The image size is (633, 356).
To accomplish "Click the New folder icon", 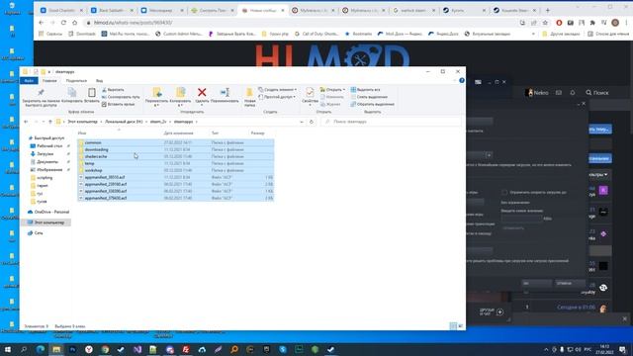I will (x=249, y=93).
